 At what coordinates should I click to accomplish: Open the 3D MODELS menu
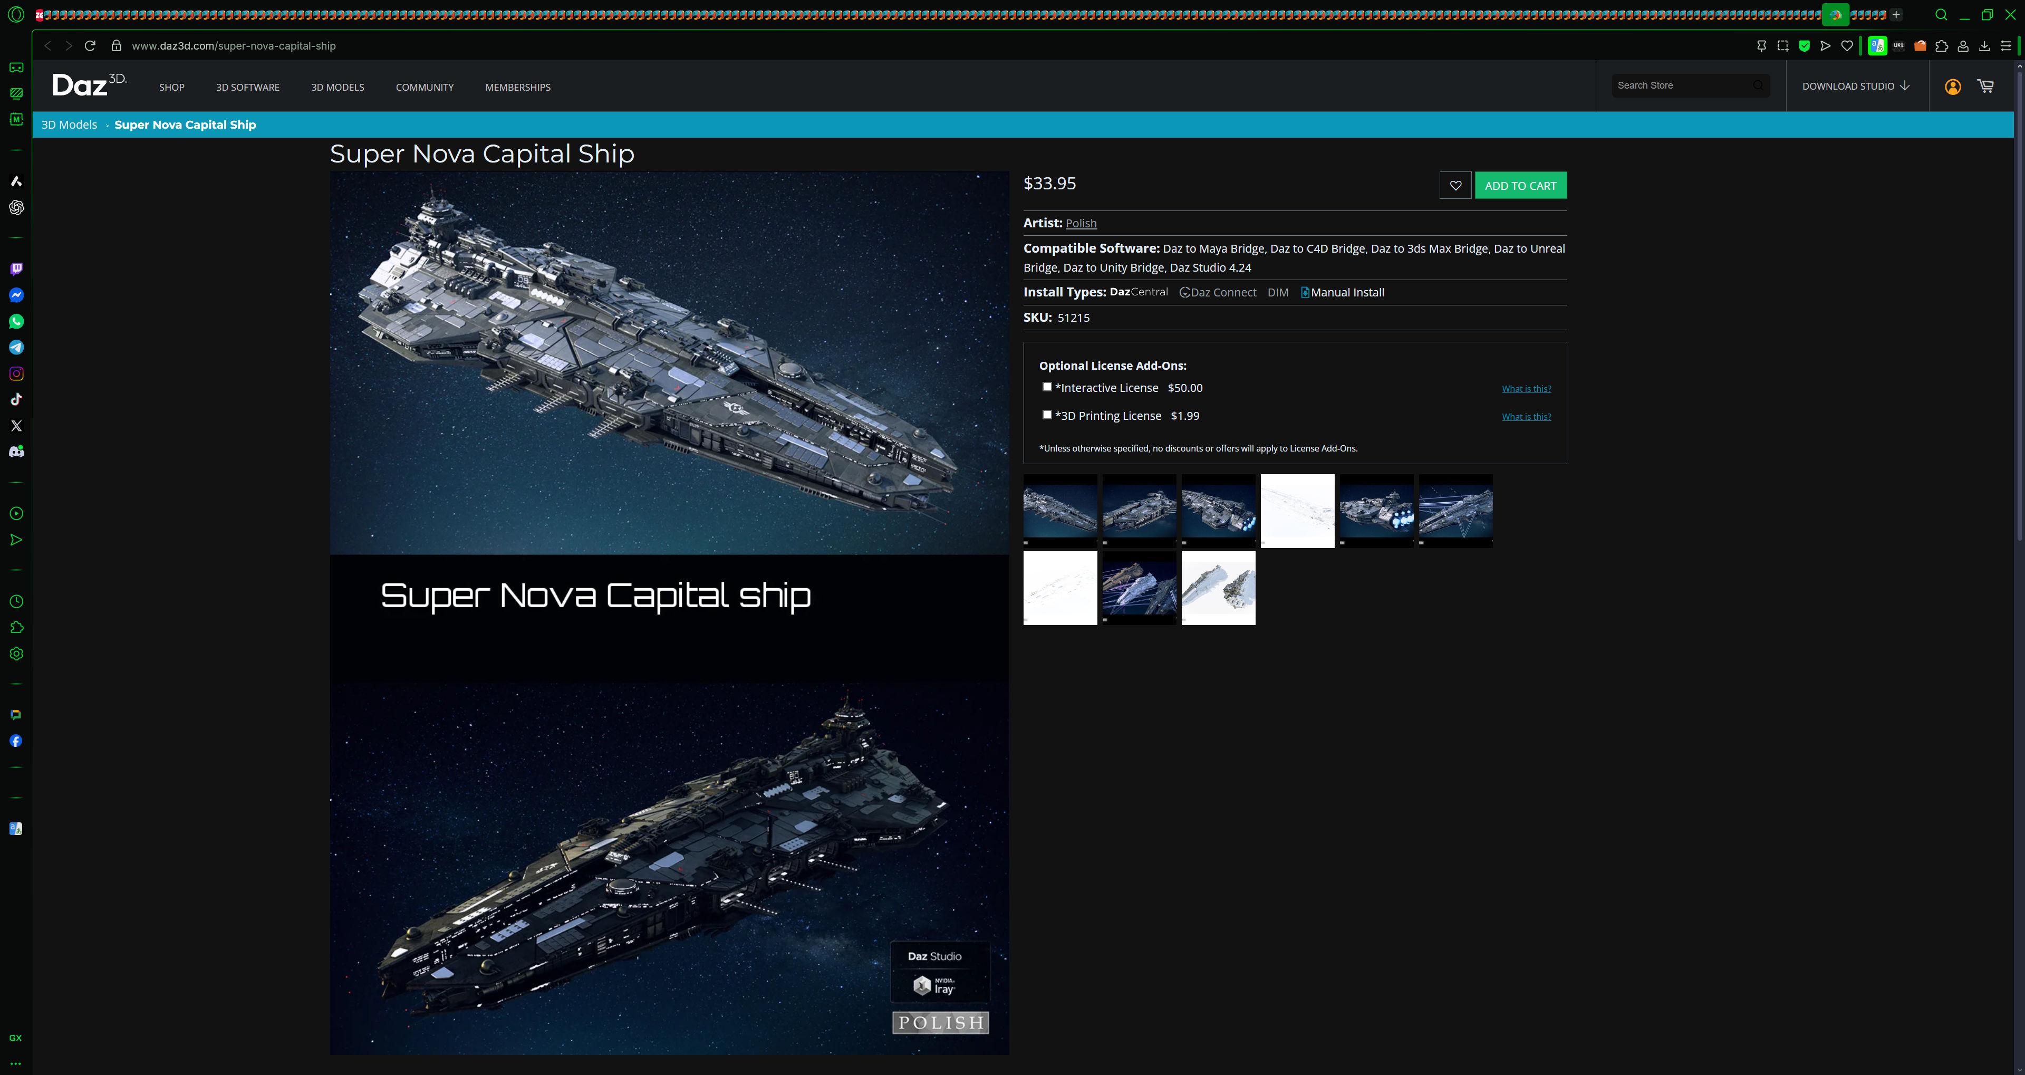click(x=337, y=87)
